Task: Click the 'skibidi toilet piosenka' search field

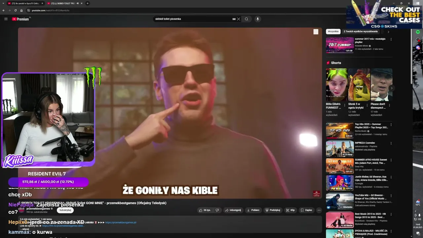Action: (193, 19)
